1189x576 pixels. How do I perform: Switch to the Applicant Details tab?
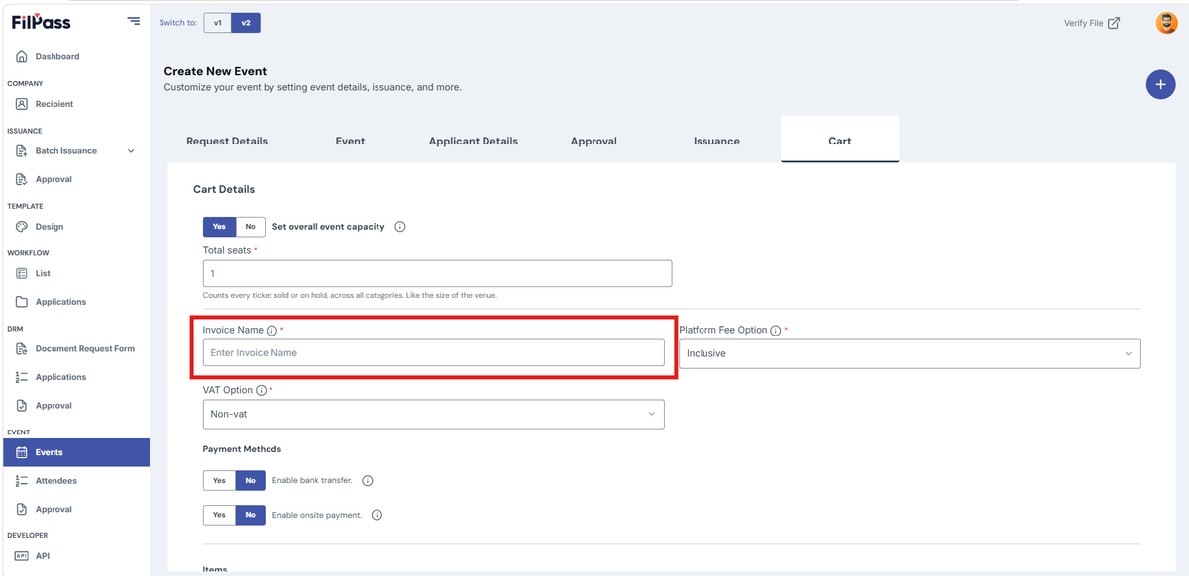tap(474, 141)
